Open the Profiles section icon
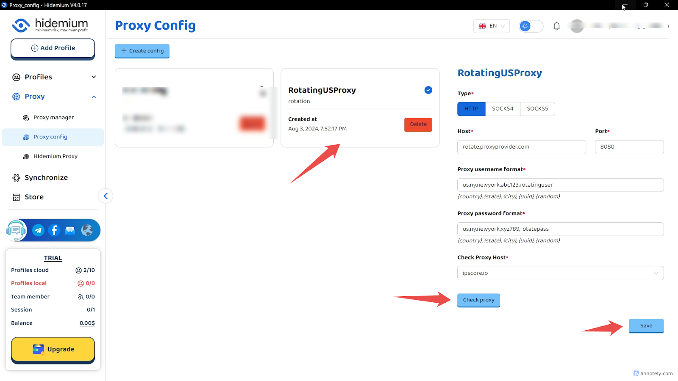Viewport: 678px width, 381px height. (16, 77)
